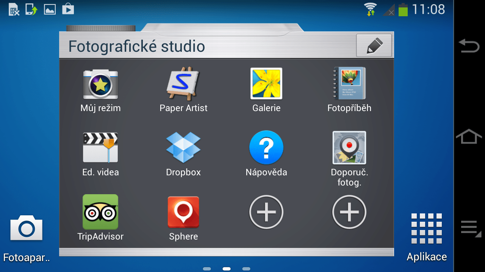The height and width of the screenshot is (272, 485).
Task: Tap the plus slot below Doporuč. fotog.
Action: 349,212
